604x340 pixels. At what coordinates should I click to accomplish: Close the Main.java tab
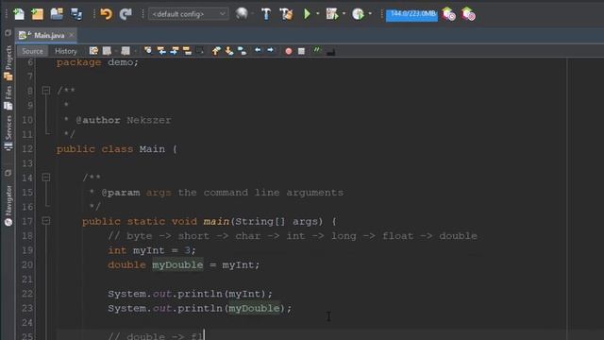pos(72,35)
